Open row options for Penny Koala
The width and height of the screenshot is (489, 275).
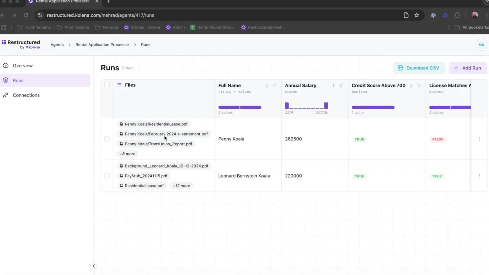(x=479, y=139)
